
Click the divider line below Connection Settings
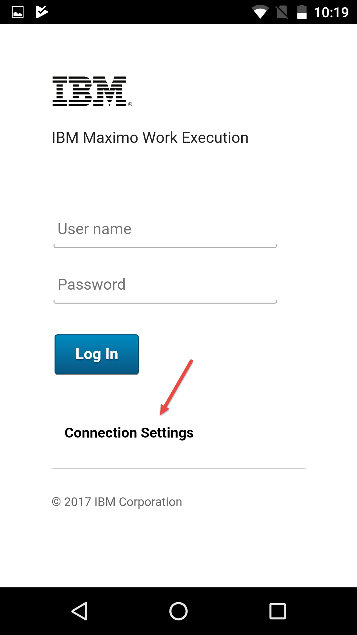pyautogui.click(x=178, y=469)
